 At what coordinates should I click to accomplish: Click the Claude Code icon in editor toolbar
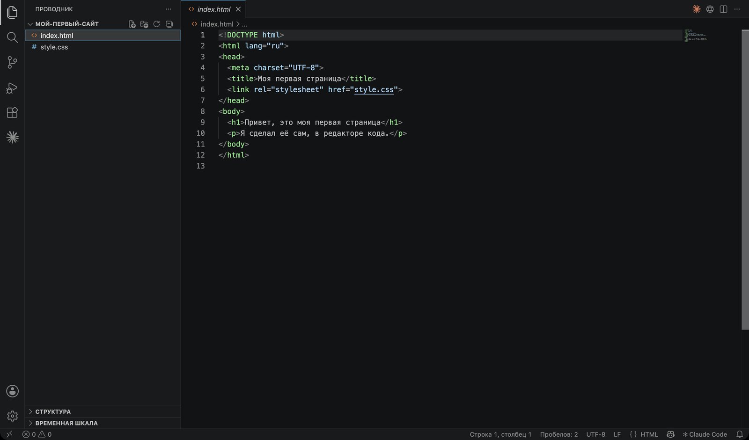pos(697,9)
